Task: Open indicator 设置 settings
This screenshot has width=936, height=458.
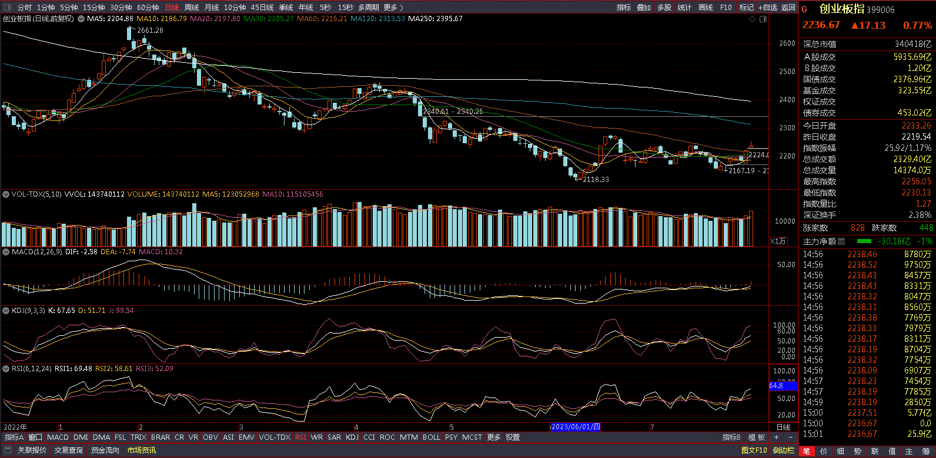Action: coord(513,437)
